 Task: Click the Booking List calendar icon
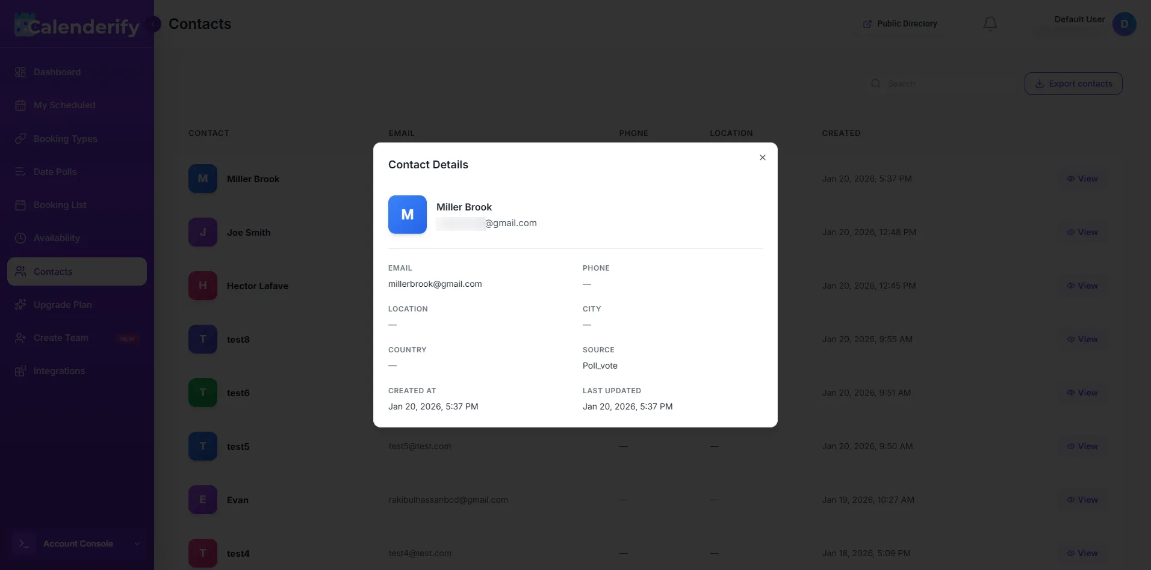tap(20, 205)
